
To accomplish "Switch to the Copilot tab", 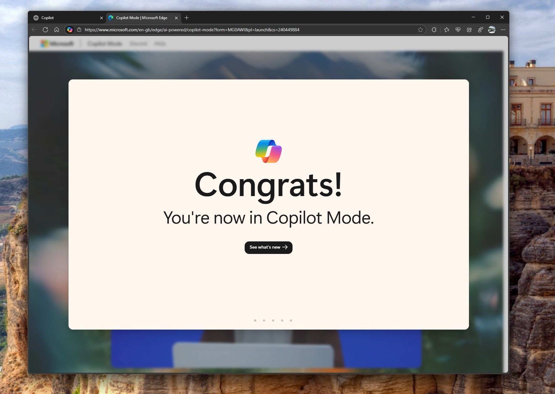I will [x=66, y=18].
